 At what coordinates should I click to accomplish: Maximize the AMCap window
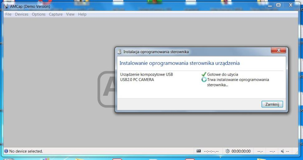(278, 5)
